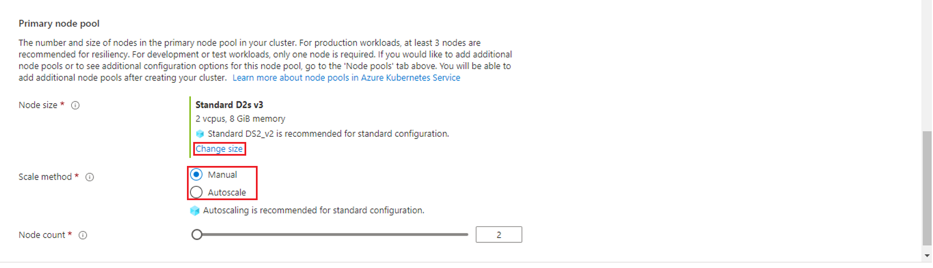The width and height of the screenshot is (933, 268).
Task: Click the Node size field label
Action: (38, 105)
